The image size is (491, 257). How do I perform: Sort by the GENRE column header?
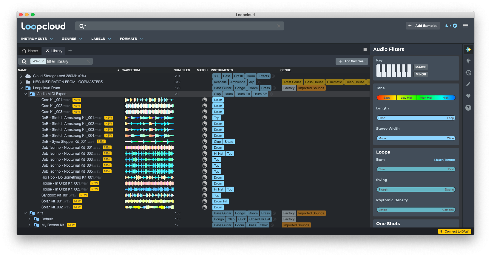[285, 70]
